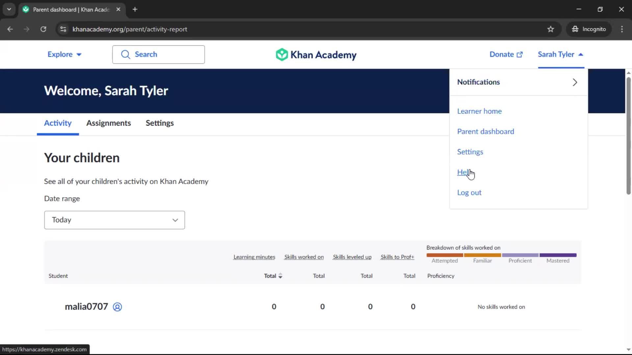Go back in browser history
The width and height of the screenshot is (632, 355).
click(10, 29)
